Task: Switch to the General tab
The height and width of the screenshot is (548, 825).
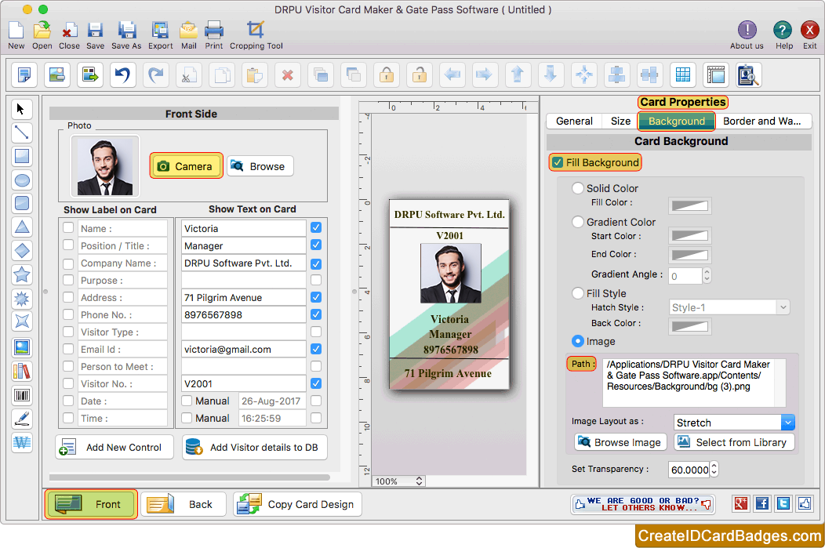Action: (x=574, y=121)
